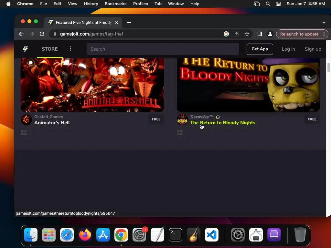The height and width of the screenshot is (248, 331).
Task: Click the Windows platform icon under Animator's Hell
Action: pyautogui.click(x=24, y=132)
